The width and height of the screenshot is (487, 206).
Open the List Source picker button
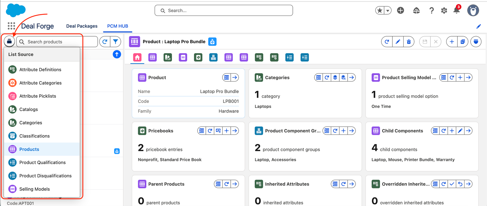[x=9, y=41]
